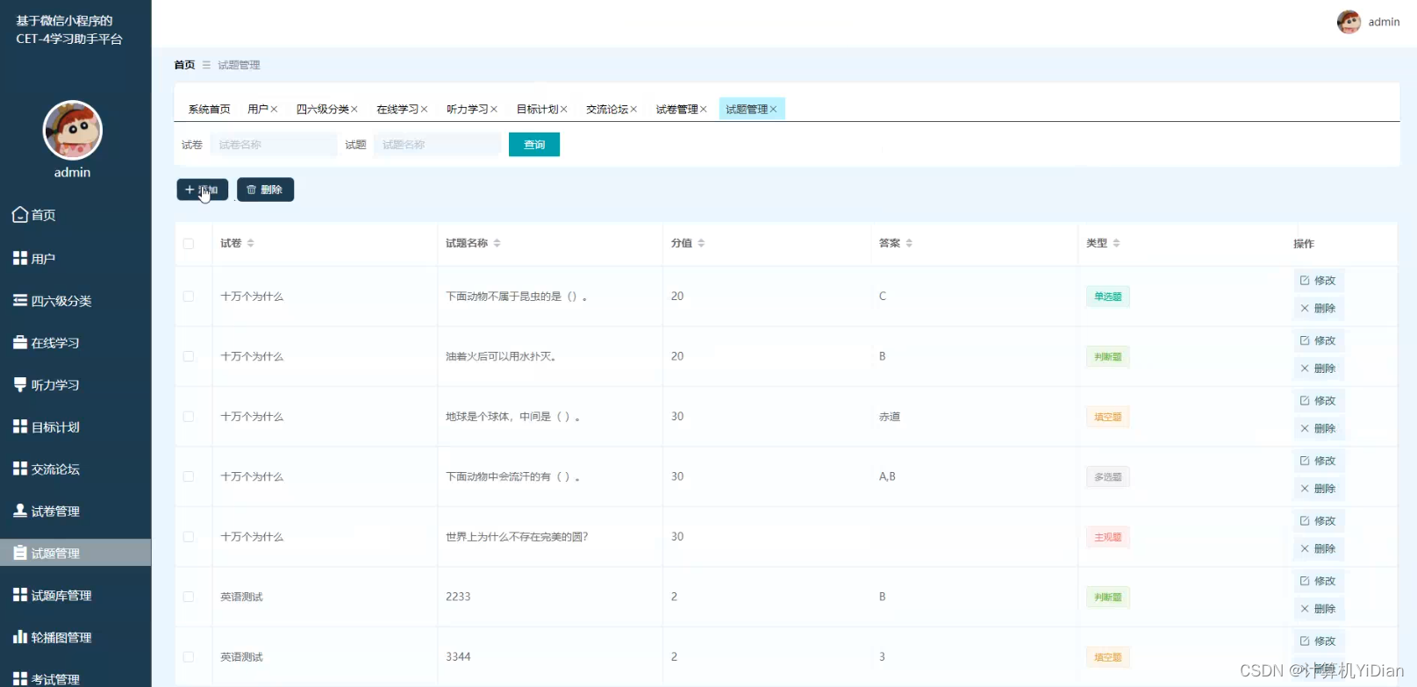Check the row with 试题名称 3344
Screen dimensions: 1417x687
click(x=189, y=657)
